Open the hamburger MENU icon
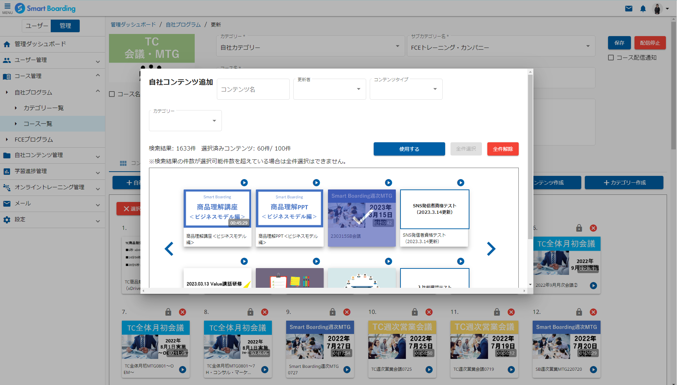This screenshot has height=385, width=677. [x=7, y=8]
